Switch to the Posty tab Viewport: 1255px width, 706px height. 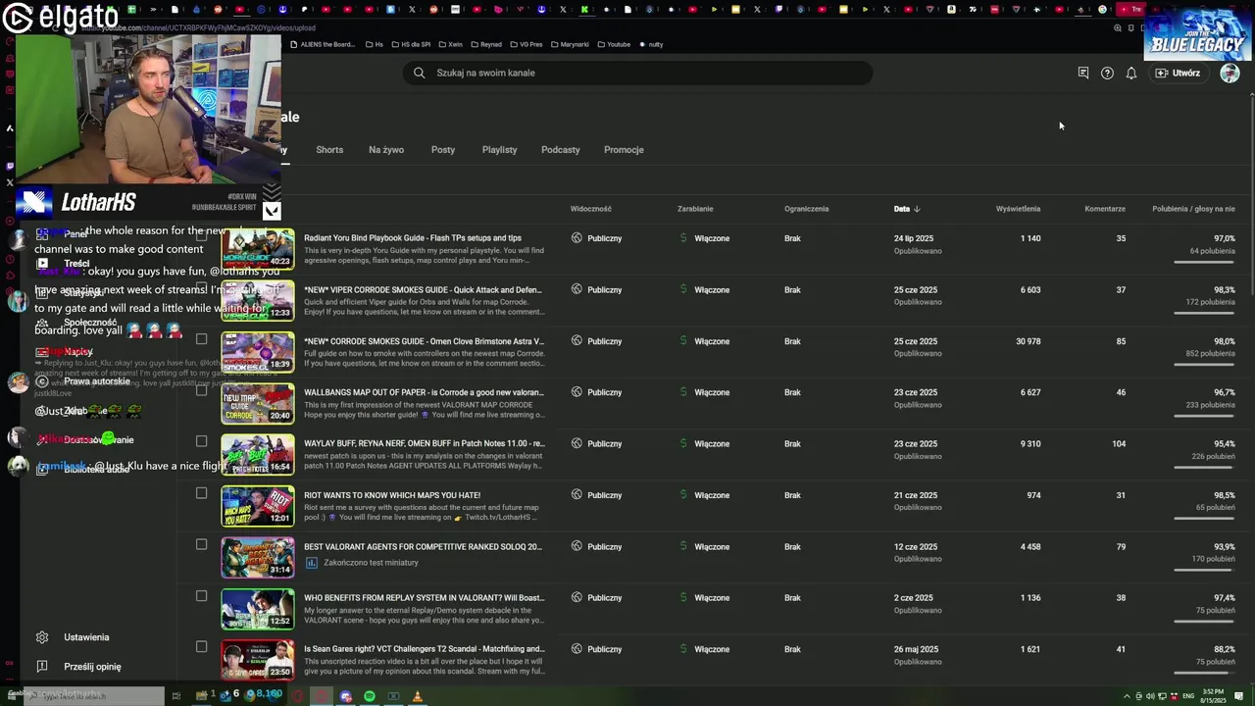[443, 150]
